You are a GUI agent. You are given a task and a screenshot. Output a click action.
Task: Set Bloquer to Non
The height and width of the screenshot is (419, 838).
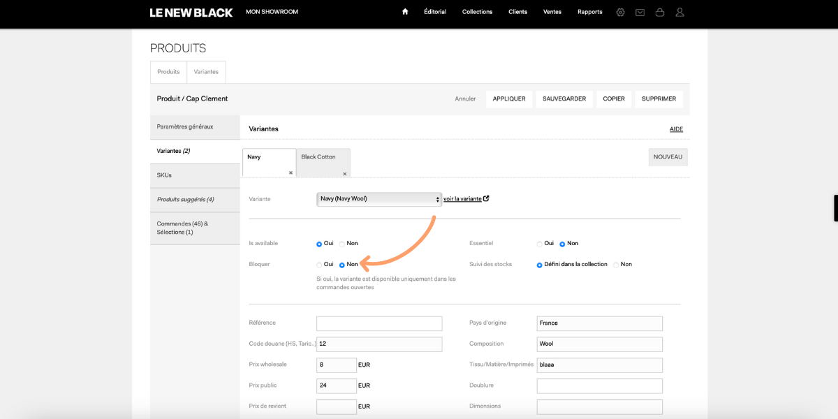[x=342, y=265]
